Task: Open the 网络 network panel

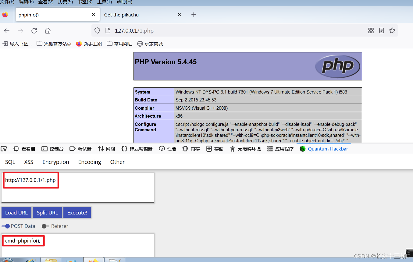Action: pyautogui.click(x=107, y=149)
